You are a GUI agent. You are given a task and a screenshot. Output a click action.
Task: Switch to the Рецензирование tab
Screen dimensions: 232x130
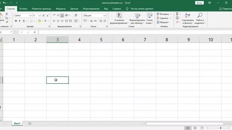click(91, 9)
